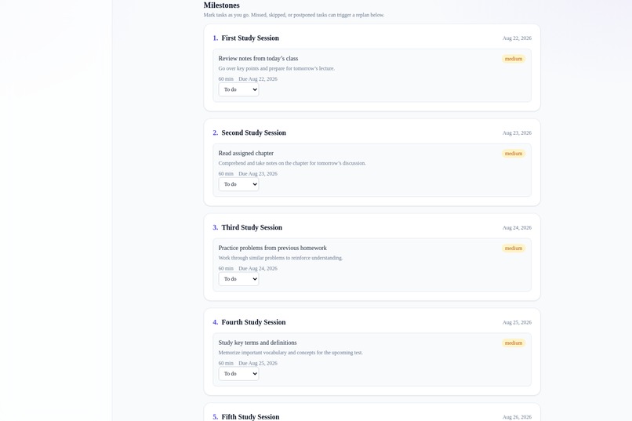Click 'Work through similar problems' description

[x=281, y=258]
